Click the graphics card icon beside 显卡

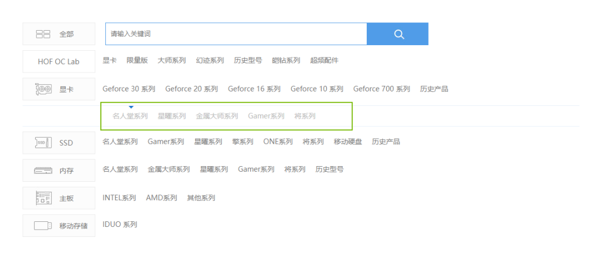tap(43, 89)
